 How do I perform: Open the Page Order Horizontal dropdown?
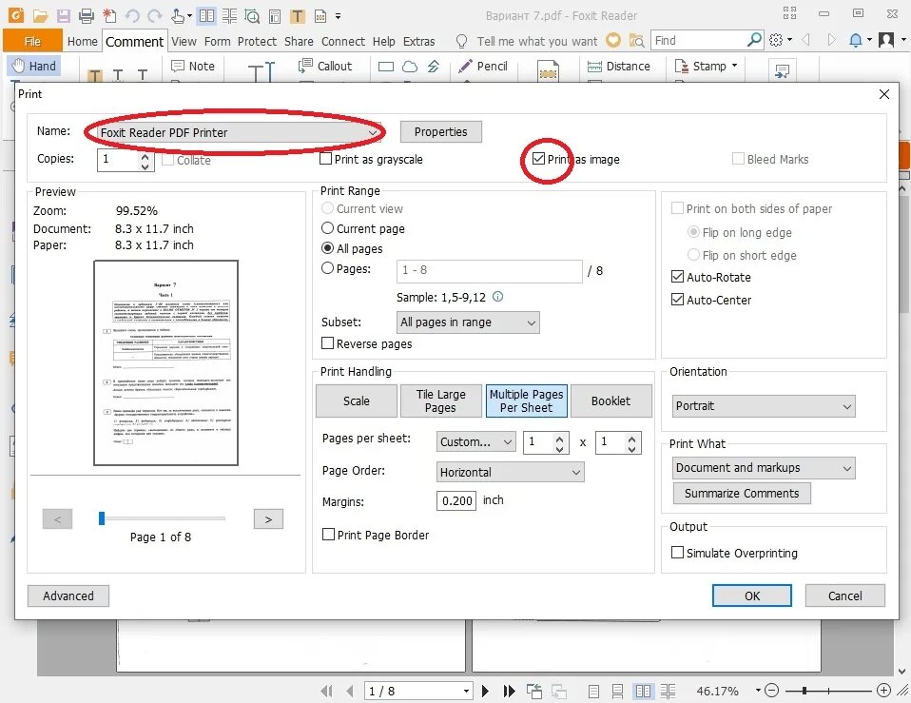click(x=510, y=472)
